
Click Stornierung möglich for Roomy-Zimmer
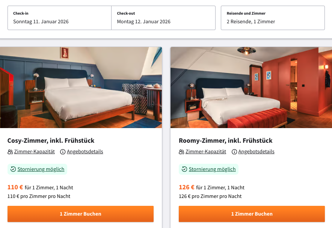point(212,169)
